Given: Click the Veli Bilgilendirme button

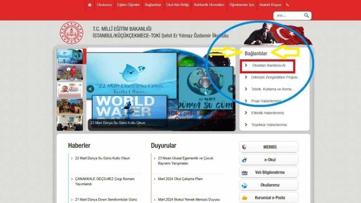Looking at the screenshot, I should point(269,172).
